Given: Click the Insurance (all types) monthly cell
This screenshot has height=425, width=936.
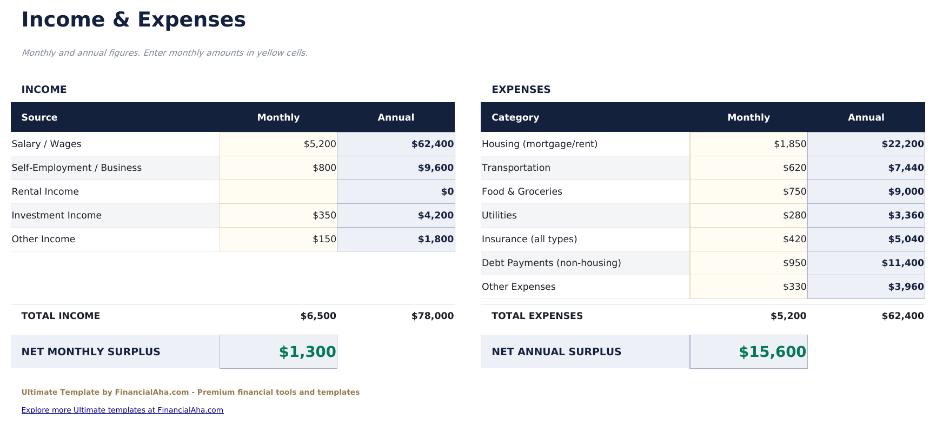Looking at the screenshot, I should pyautogui.click(x=749, y=239).
